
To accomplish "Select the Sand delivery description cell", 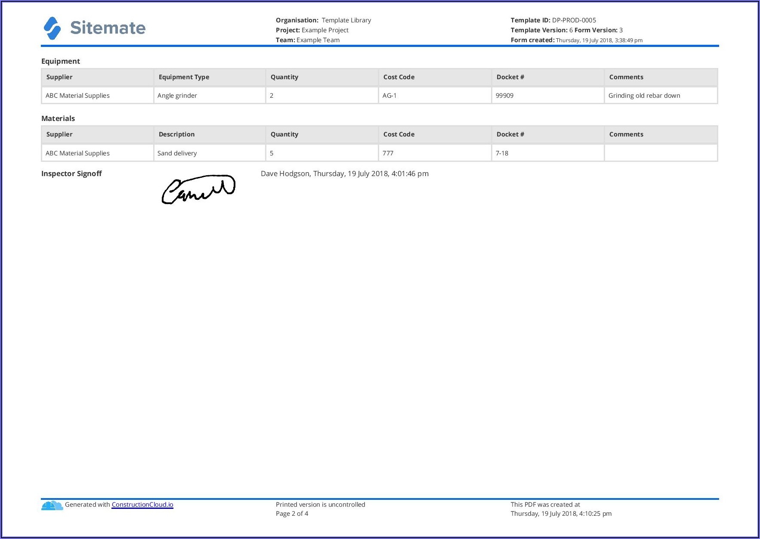I will [x=209, y=153].
